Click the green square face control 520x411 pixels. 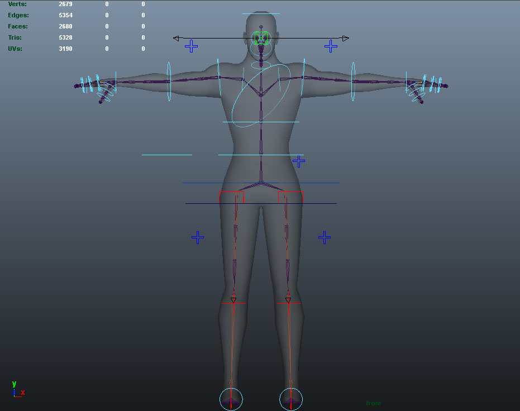[261, 38]
